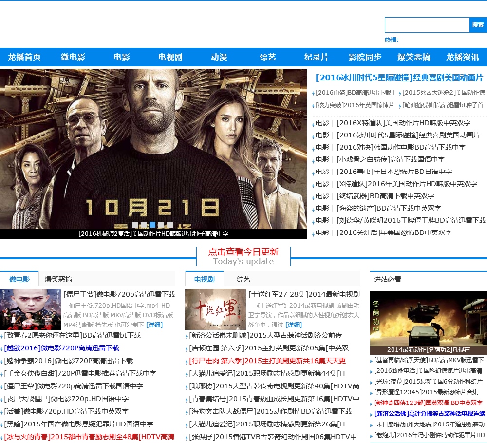Open [老炮儿]2016年冯小刚 link
Image resolution: width=487 pixels, height=443 pixels.
tap(429, 435)
